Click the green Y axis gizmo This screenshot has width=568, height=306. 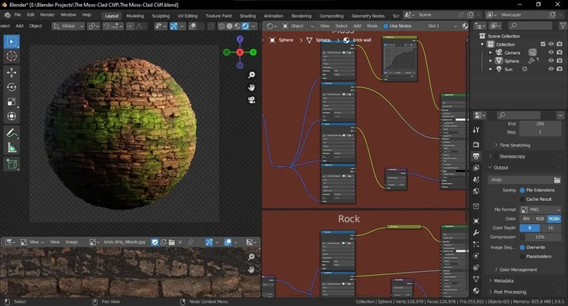253,52
